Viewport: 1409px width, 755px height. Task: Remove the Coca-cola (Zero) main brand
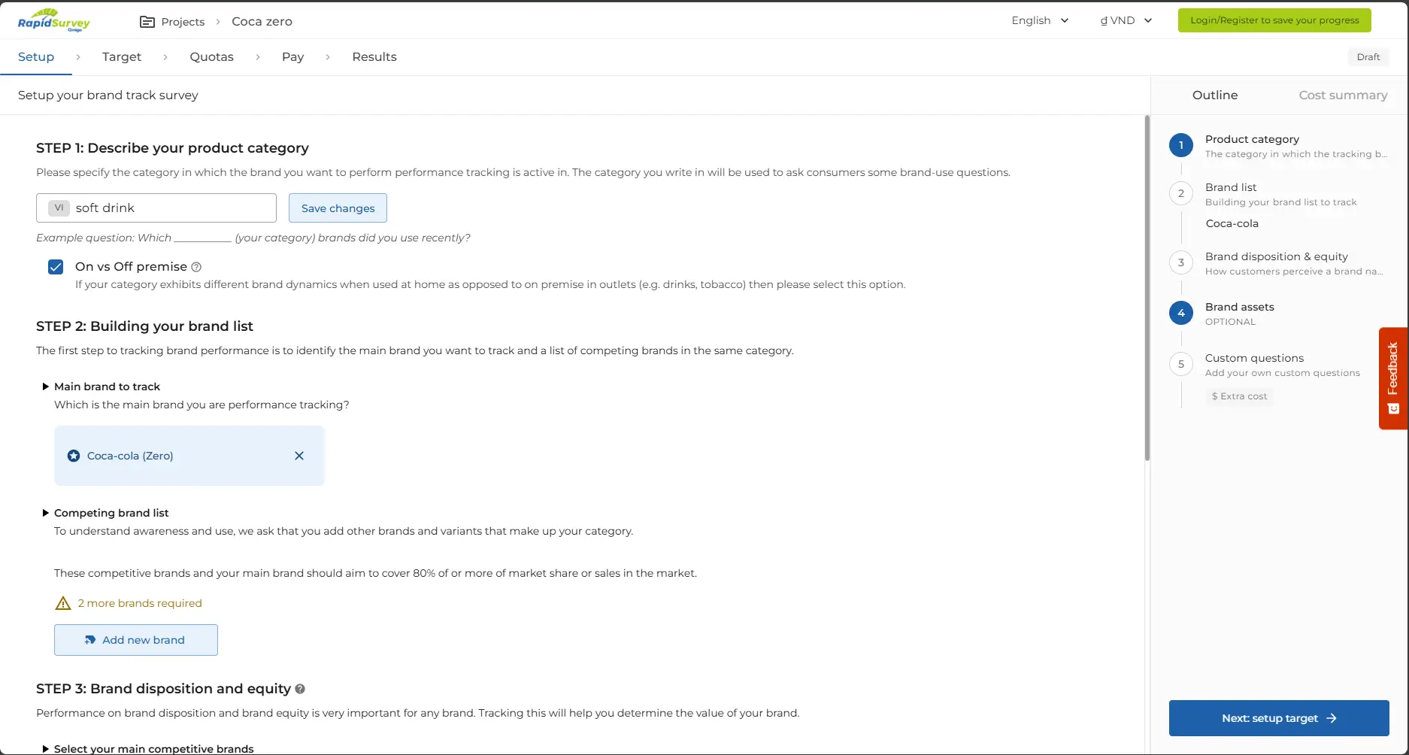pyautogui.click(x=299, y=456)
